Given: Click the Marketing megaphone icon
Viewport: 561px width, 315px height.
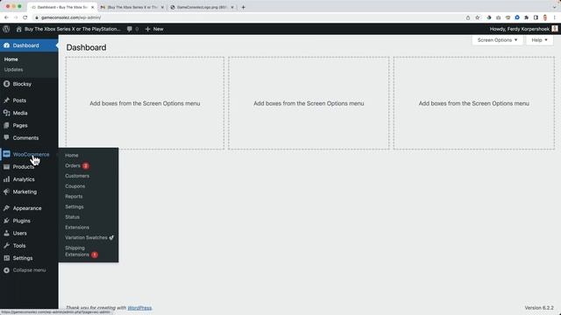Looking at the screenshot, I should pos(6,192).
